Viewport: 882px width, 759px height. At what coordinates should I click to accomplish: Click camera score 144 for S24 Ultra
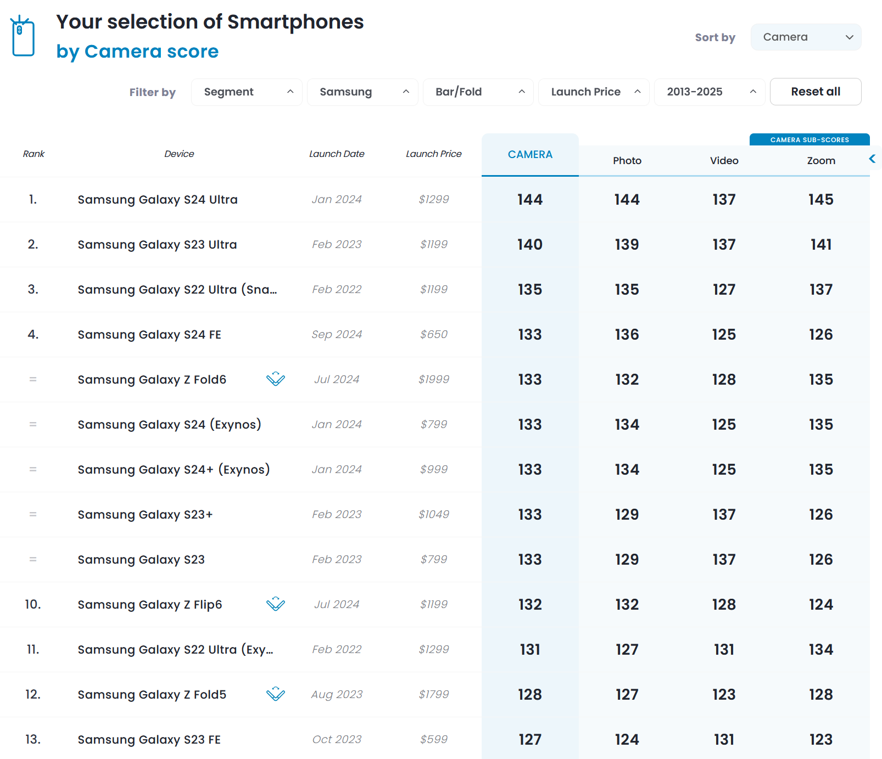(x=530, y=200)
